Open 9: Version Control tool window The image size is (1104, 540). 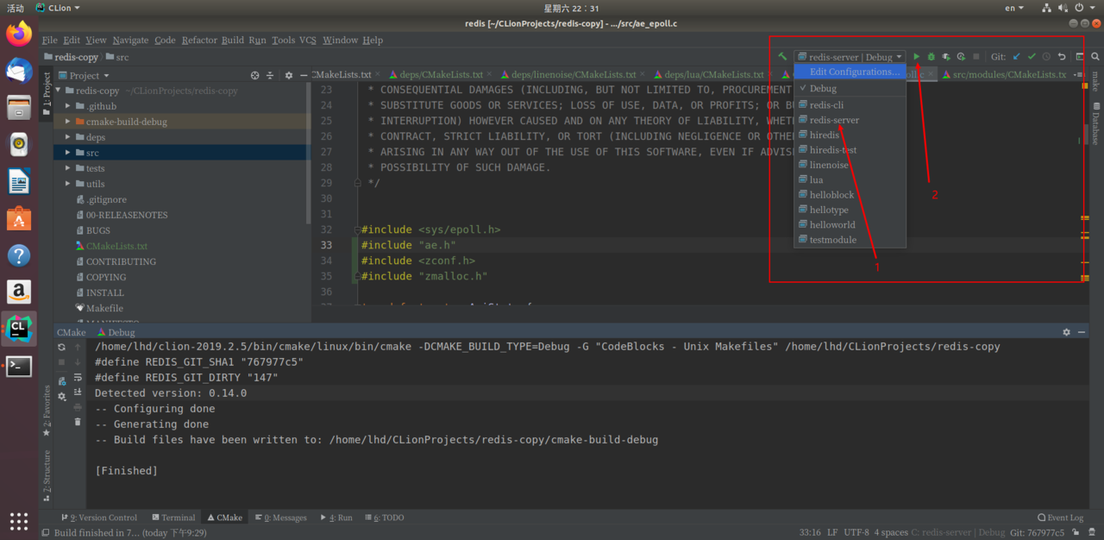98,518
